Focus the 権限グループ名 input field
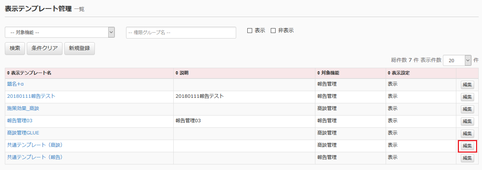 181,32
